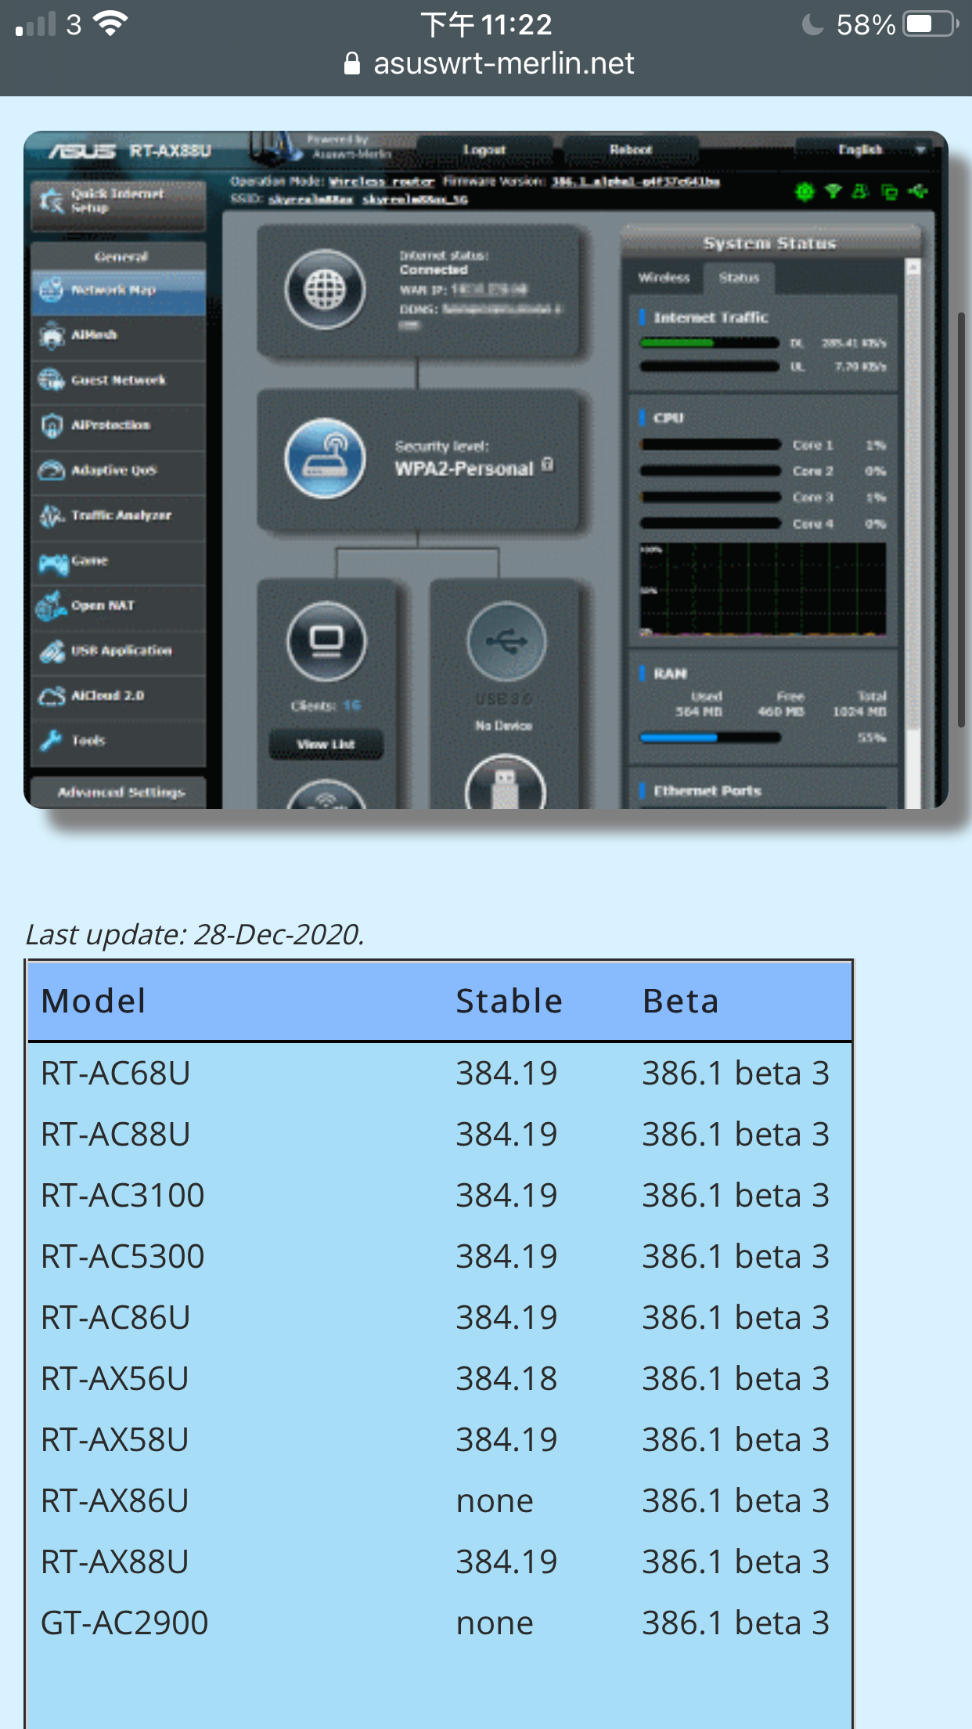972x1729 pixels.
Task: Tap 386.1 beta 3 for RT-AC5300
Action: (736, 1257)
